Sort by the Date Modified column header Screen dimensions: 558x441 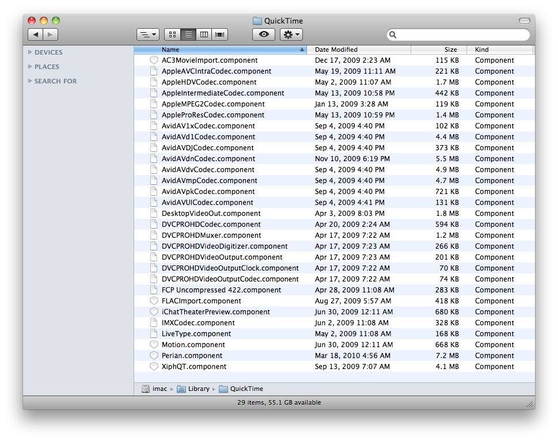click(358, 50)
